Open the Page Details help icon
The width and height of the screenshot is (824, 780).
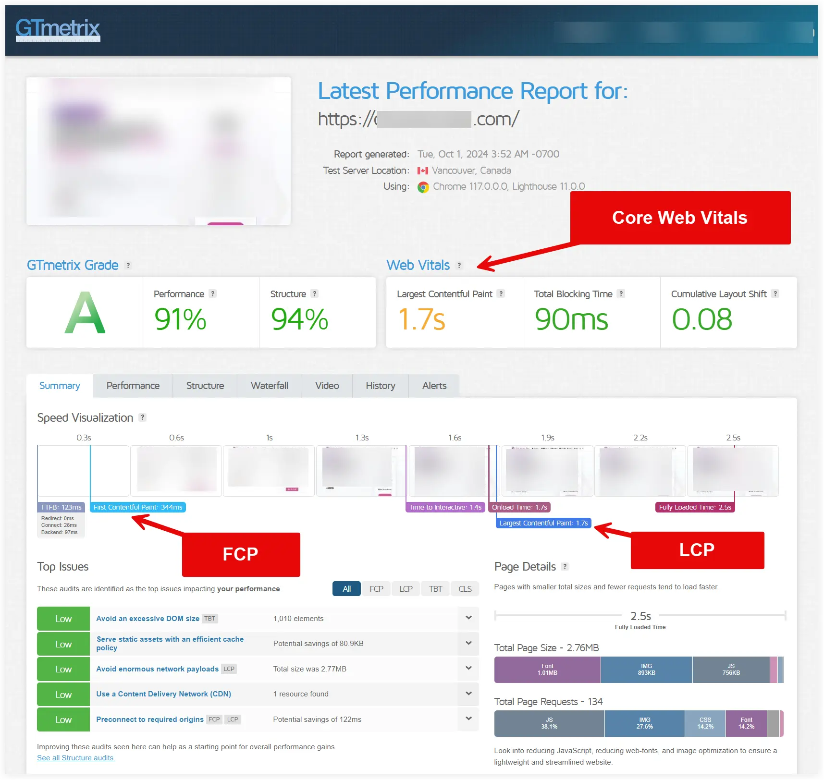[x=565, y=567]
